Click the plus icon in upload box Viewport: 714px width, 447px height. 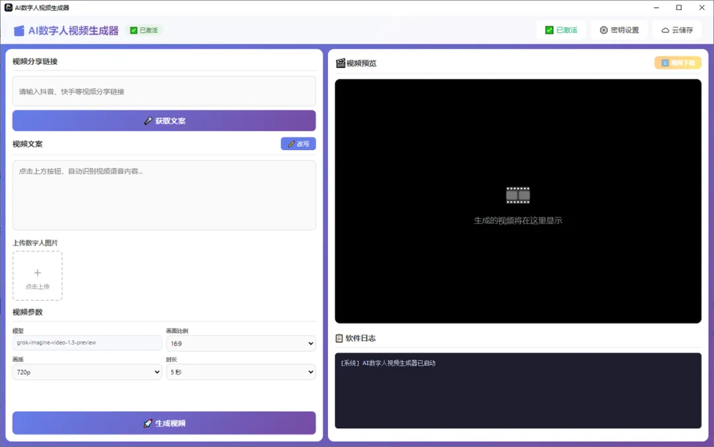(37, 272)
